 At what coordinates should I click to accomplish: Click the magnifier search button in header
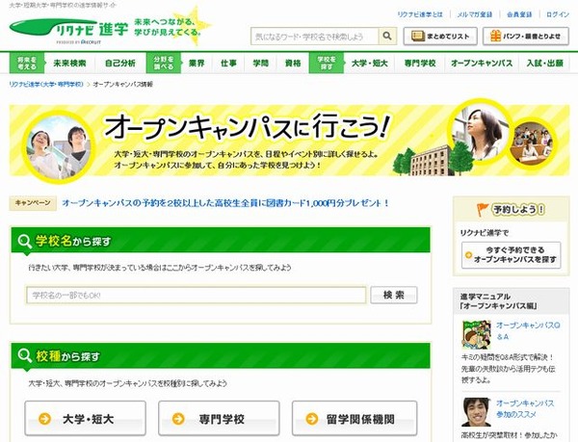[x=387, y=36]
